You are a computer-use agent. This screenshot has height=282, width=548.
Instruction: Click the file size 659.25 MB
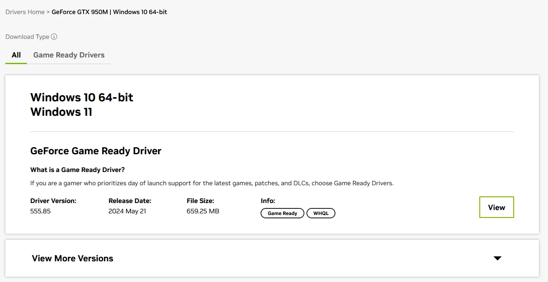click(203, 211)
